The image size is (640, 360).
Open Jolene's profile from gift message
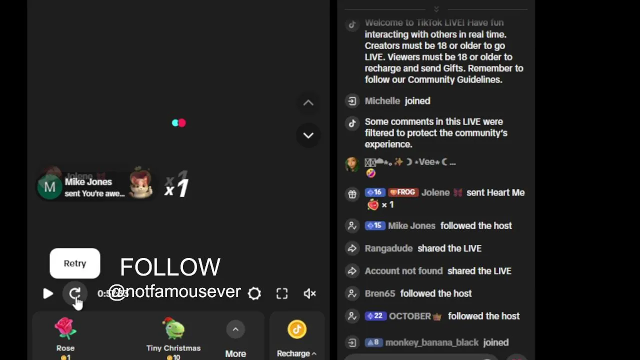pos(435,192)
